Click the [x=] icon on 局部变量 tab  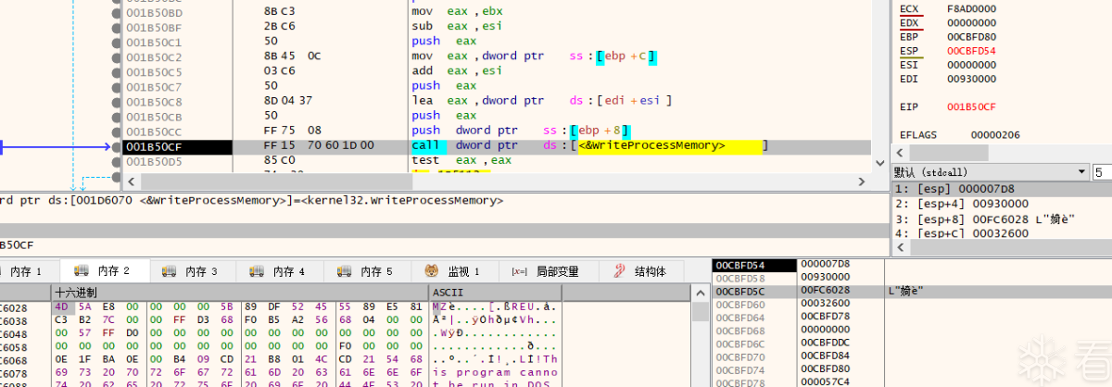point(519,271)
